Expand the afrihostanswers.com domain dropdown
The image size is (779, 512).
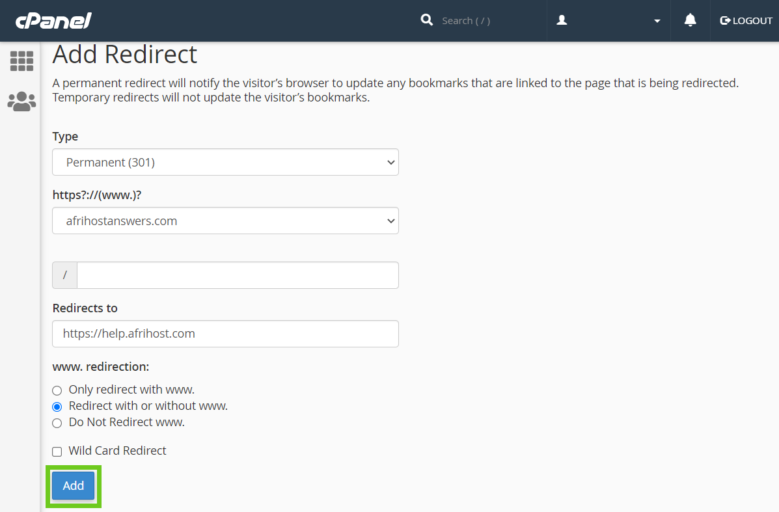(x=225, y=221)
